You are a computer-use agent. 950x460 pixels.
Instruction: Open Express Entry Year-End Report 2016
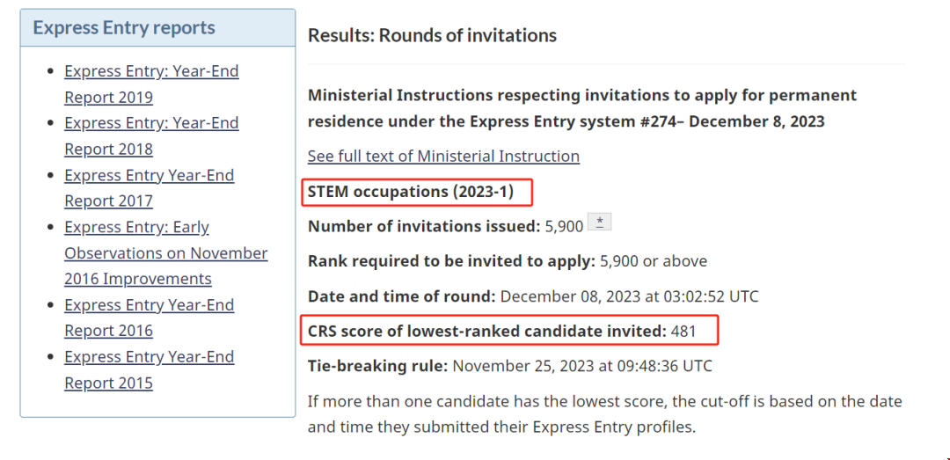click(150, 318)
